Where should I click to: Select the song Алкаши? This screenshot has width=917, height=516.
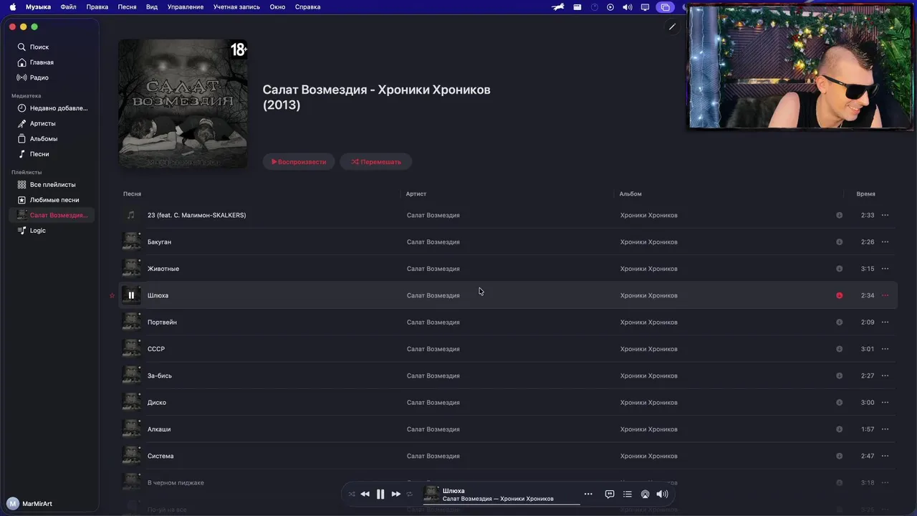point(508,429)
